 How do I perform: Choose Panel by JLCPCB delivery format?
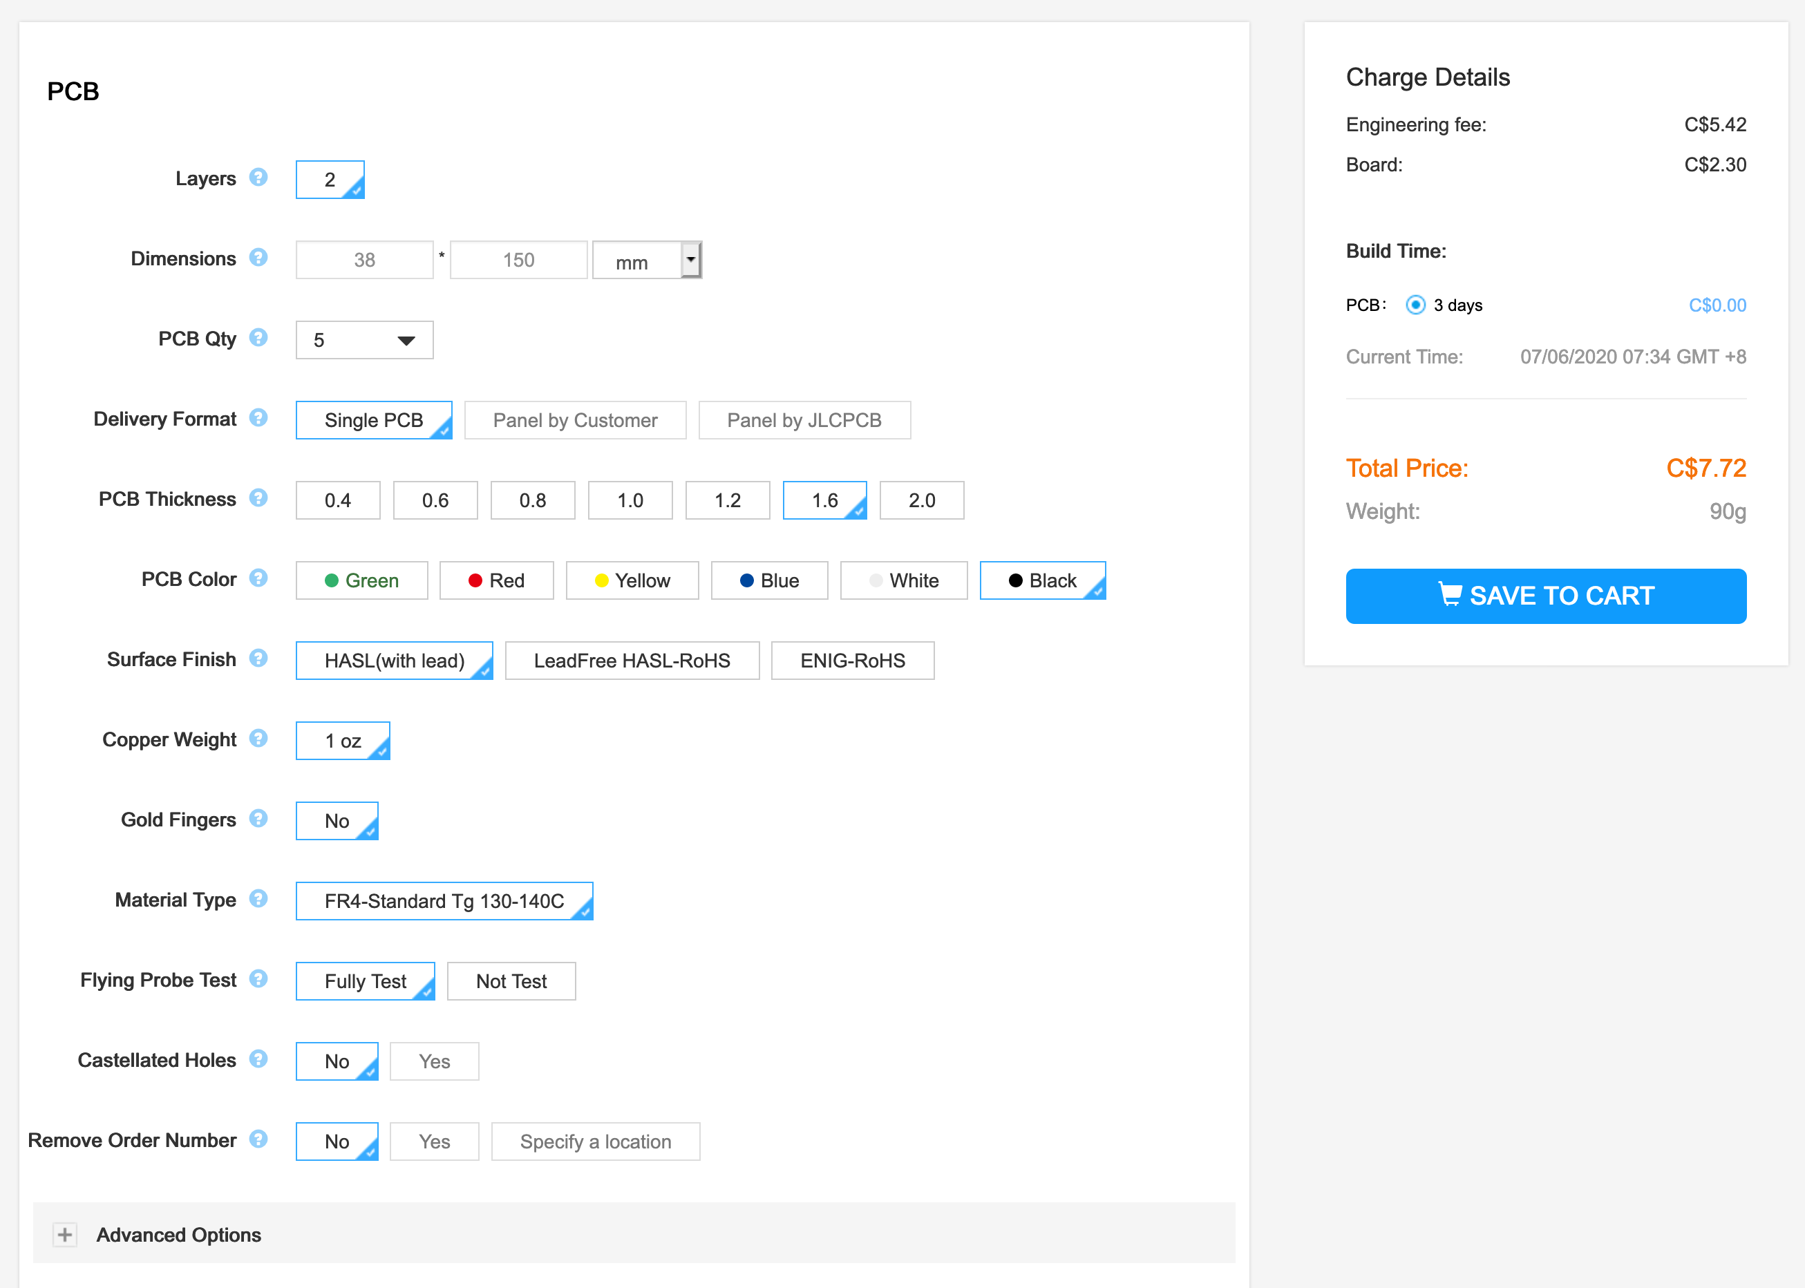(804, 420)
